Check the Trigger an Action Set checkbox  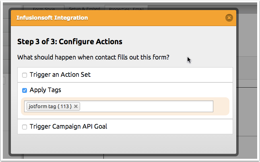click(25, 75)
